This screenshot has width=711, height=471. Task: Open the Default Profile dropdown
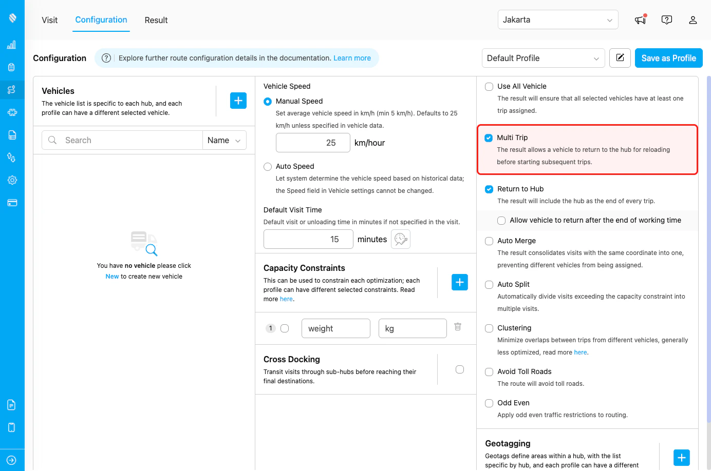pos(543,58)
